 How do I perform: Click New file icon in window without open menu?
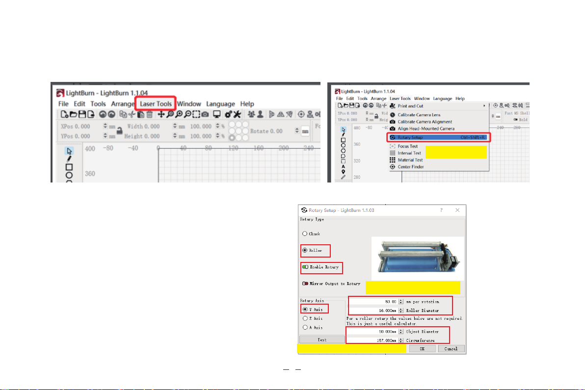coord(64,114)
